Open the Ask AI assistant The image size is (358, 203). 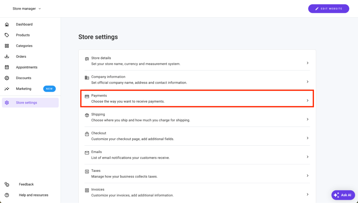[343, 195]
